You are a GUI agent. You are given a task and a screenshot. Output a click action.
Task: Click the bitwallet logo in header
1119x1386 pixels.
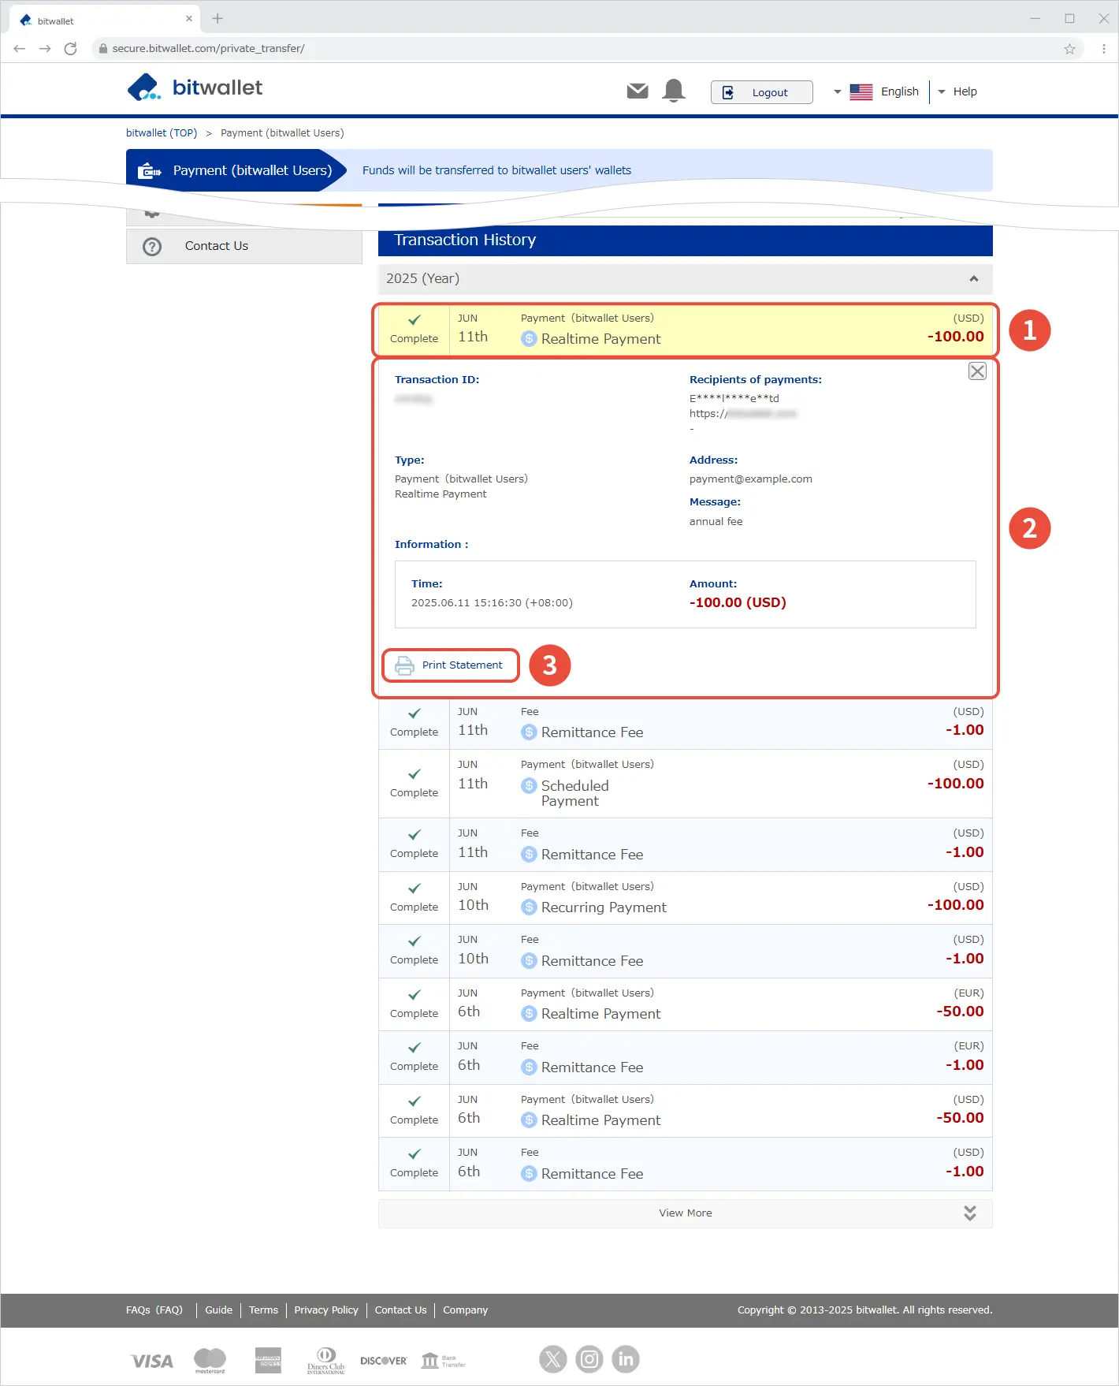pyautogui.click(x=195, y=88)
